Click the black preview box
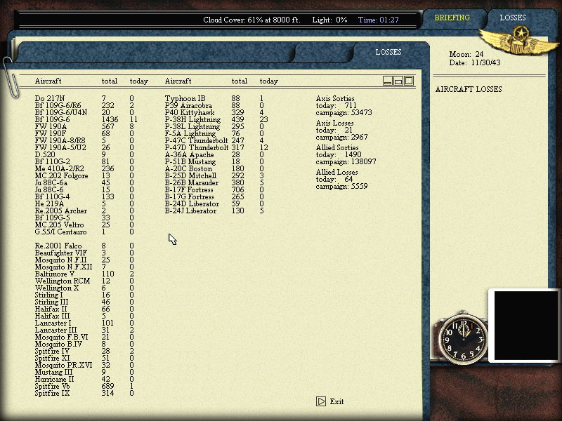This screenshot has height=421, width=562. coord(525,325)
